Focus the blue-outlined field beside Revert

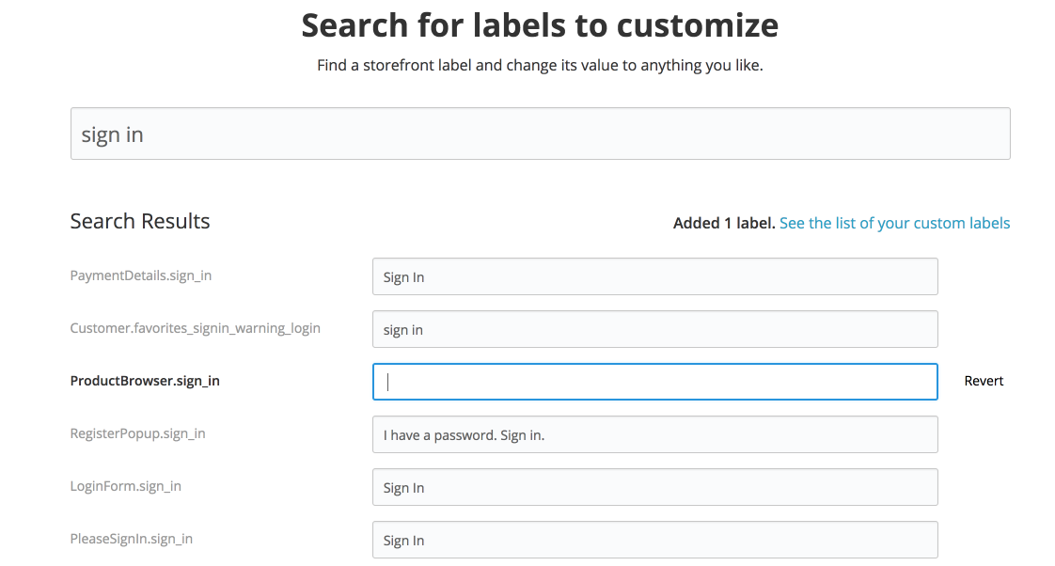[x=654, y=382]
